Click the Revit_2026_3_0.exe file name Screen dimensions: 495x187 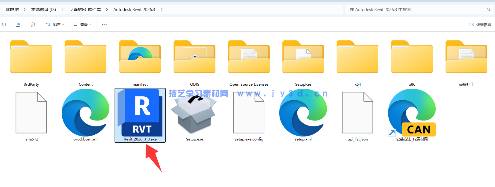140,139
